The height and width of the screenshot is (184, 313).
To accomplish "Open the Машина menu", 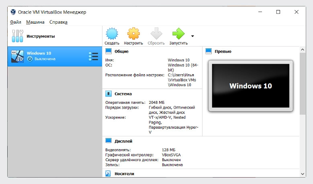I will (35, 22).
